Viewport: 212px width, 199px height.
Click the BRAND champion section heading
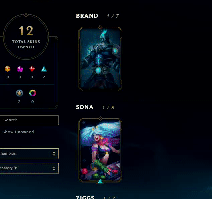87,16
